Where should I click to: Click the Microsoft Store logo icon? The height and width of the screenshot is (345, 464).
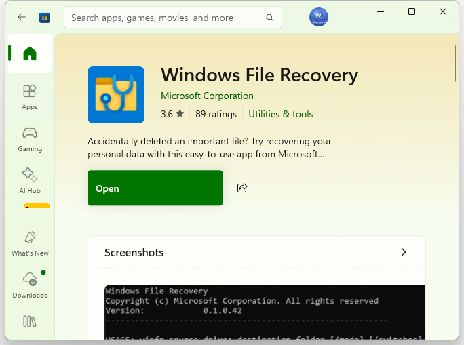[x=44, y=18]
